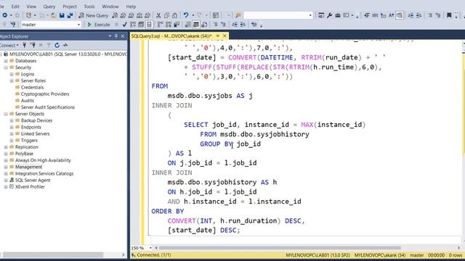Viewport: 465px width, 261px height.
Task: Open the Tools menu
Action: point(89,7)
